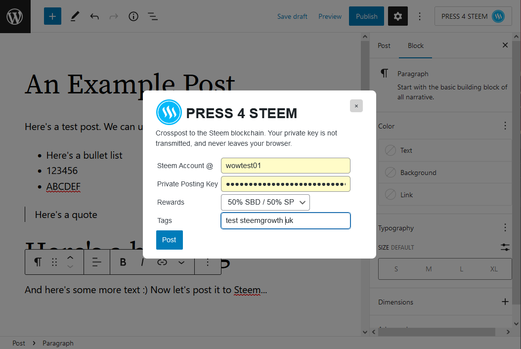Toggle bold formatting

[x=123, y=262]
